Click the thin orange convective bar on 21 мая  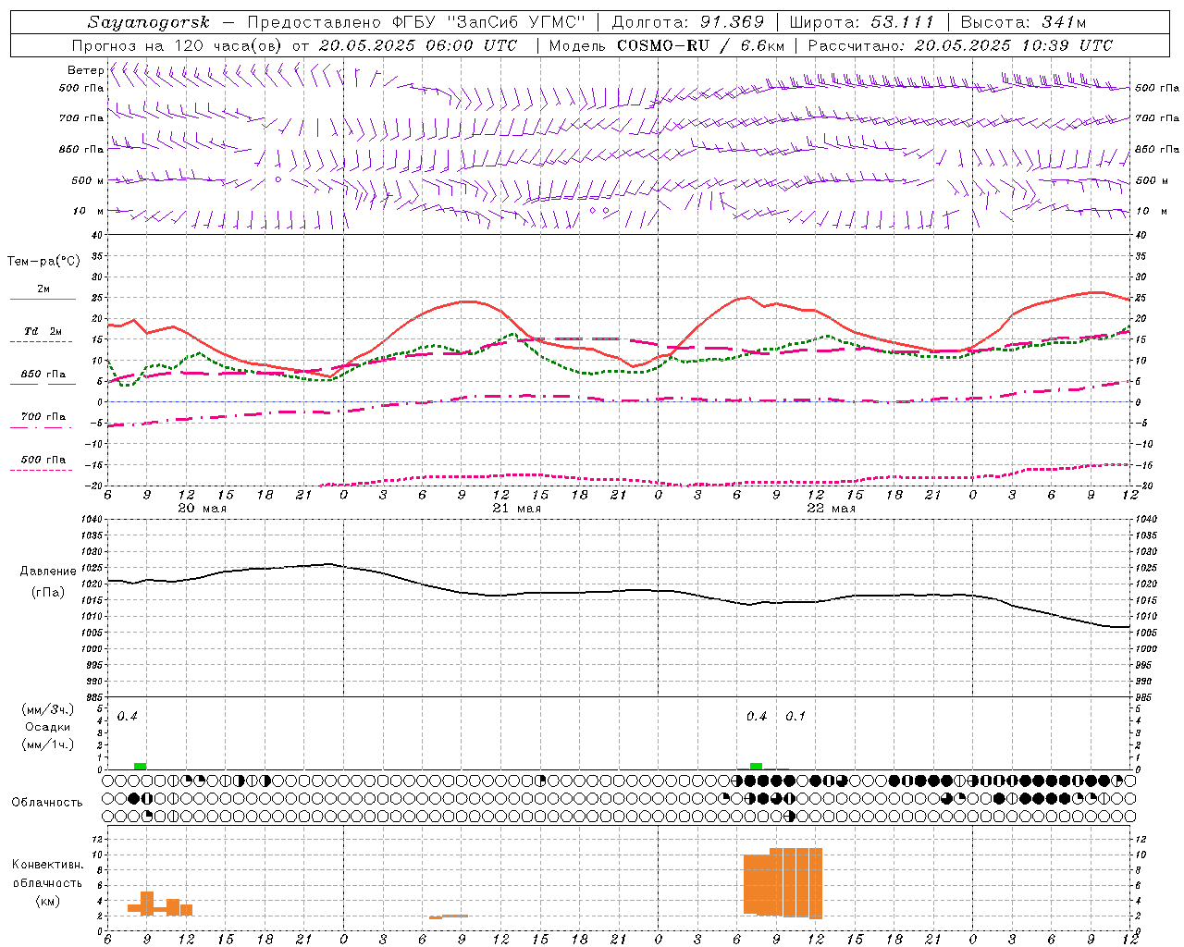[x=449, y=916]
